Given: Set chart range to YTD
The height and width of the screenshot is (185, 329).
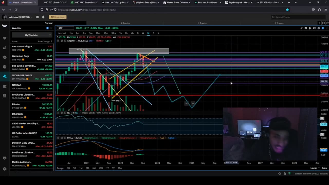Looking at the screenshot, I should coord(101,168).
